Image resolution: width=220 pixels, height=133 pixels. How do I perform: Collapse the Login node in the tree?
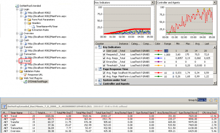click(17, 10)
